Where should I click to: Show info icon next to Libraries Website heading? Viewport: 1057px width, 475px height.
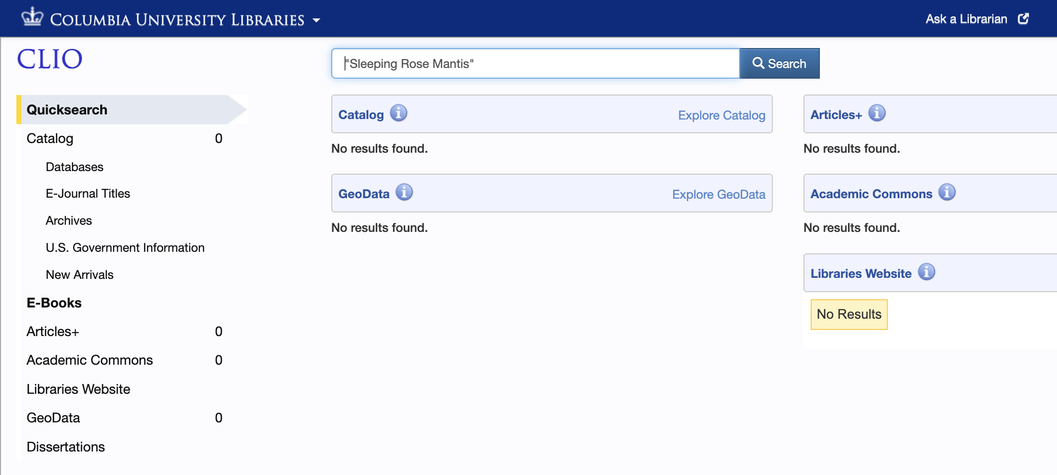pyautogui.click(x=927, y=272)
